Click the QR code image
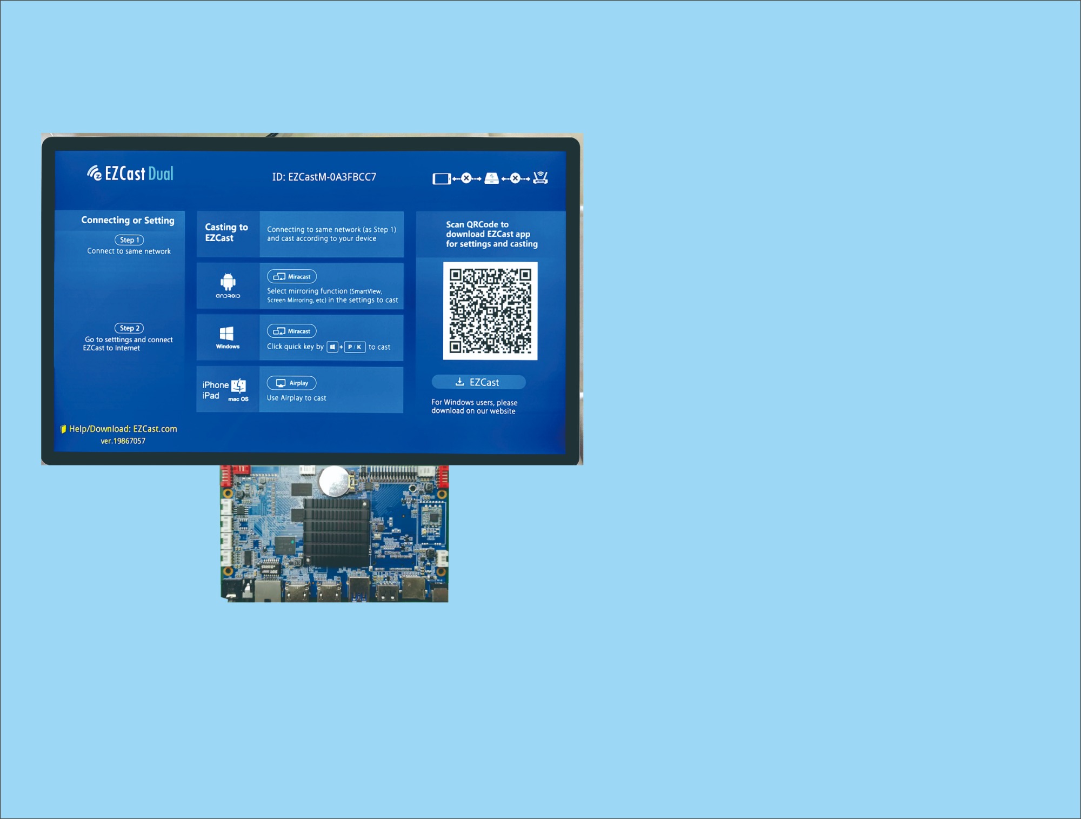Viewport: 1081px width, 819px height. click(490, 311)
